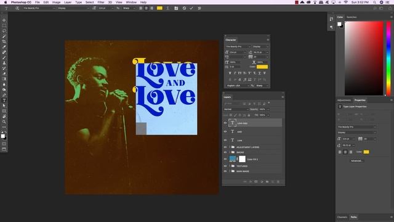This screenshot has width=394, height=222.
Task: Toggle visibility of Color Fill 2 layer
Action: pyautogui.click(x=225, y=159)
